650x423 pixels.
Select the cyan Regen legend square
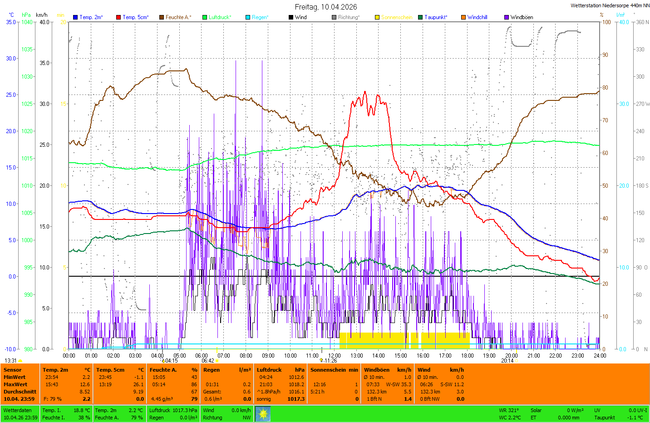[x=248, y=17]
